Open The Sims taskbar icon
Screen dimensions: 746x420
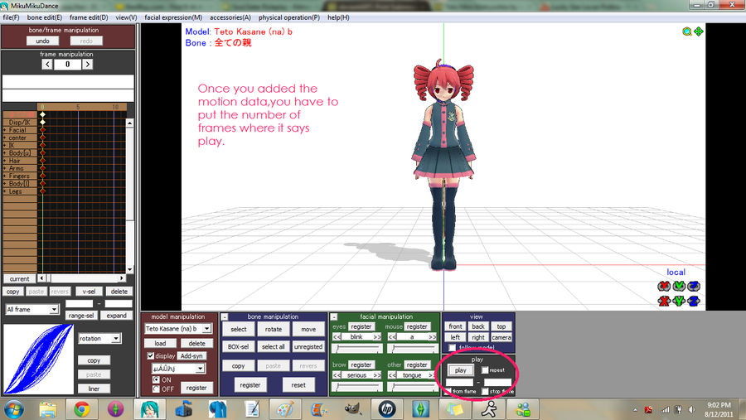(x=420, y=409)
